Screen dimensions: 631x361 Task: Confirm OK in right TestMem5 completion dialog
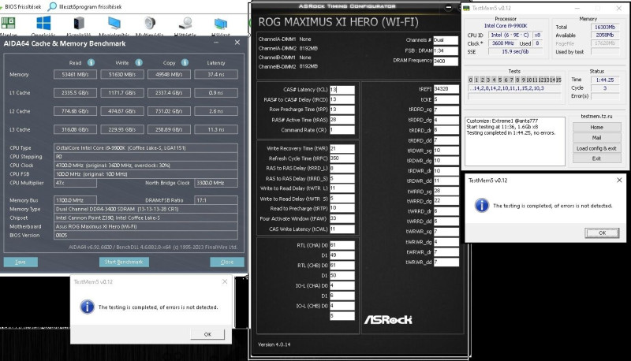(602, 233)
